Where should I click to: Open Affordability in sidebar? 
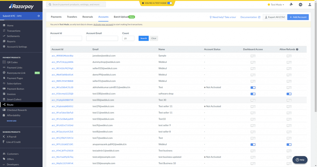(13, 115)
